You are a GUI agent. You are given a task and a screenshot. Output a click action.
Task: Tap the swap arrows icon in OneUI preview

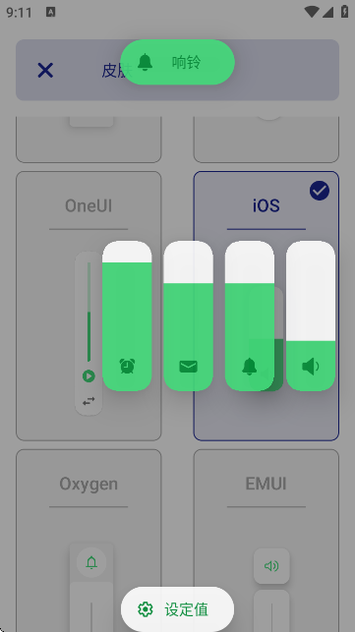pos(89,401)
